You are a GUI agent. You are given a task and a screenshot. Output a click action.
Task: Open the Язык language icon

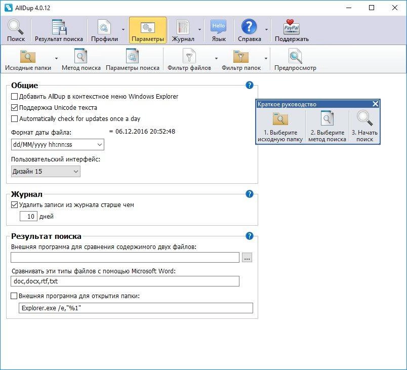click(219, 30)
